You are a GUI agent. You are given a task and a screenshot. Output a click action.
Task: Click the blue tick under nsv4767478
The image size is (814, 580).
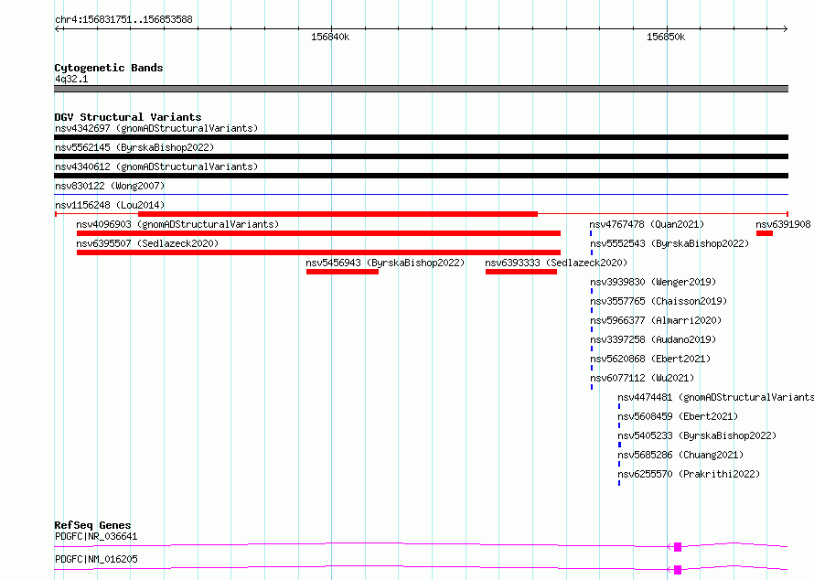(591, 233)
